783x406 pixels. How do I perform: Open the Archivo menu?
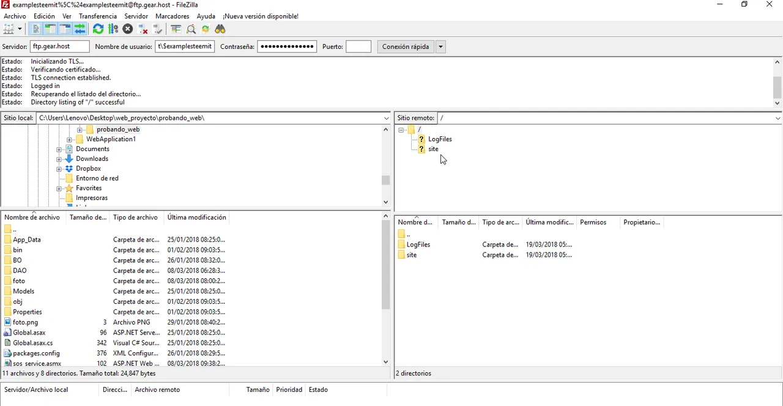pyautogui.click(x=15, y=16)
